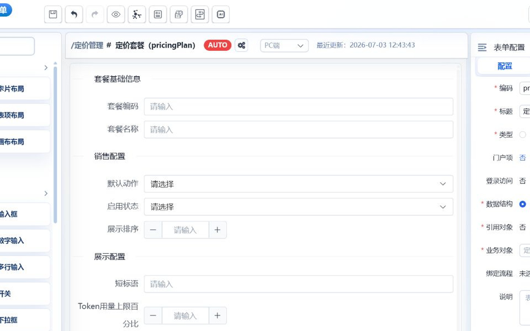Image resolution: width=530 pixels, height=331 pixels.
Task: Select the 输入框 component
Action: (24, 214)
